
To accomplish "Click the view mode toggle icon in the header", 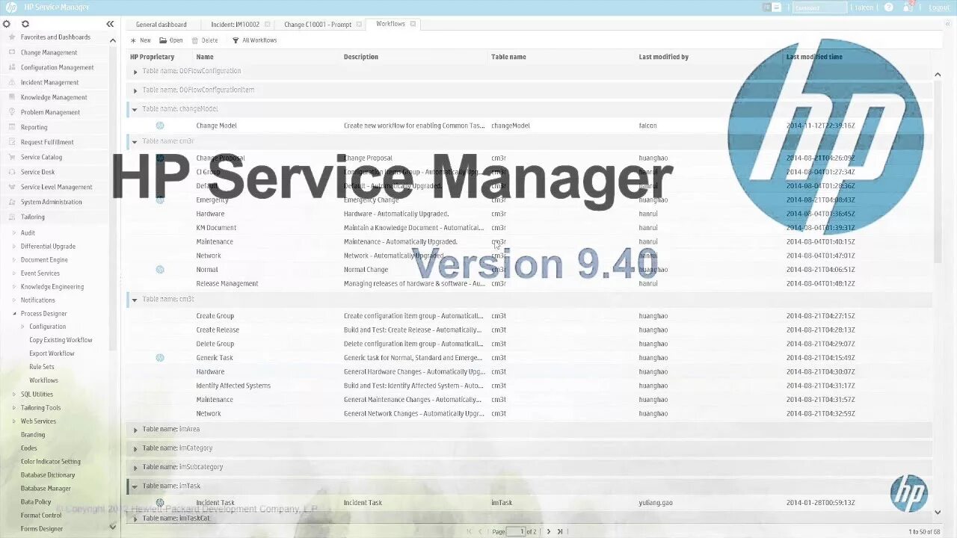I will click(772, 7).
